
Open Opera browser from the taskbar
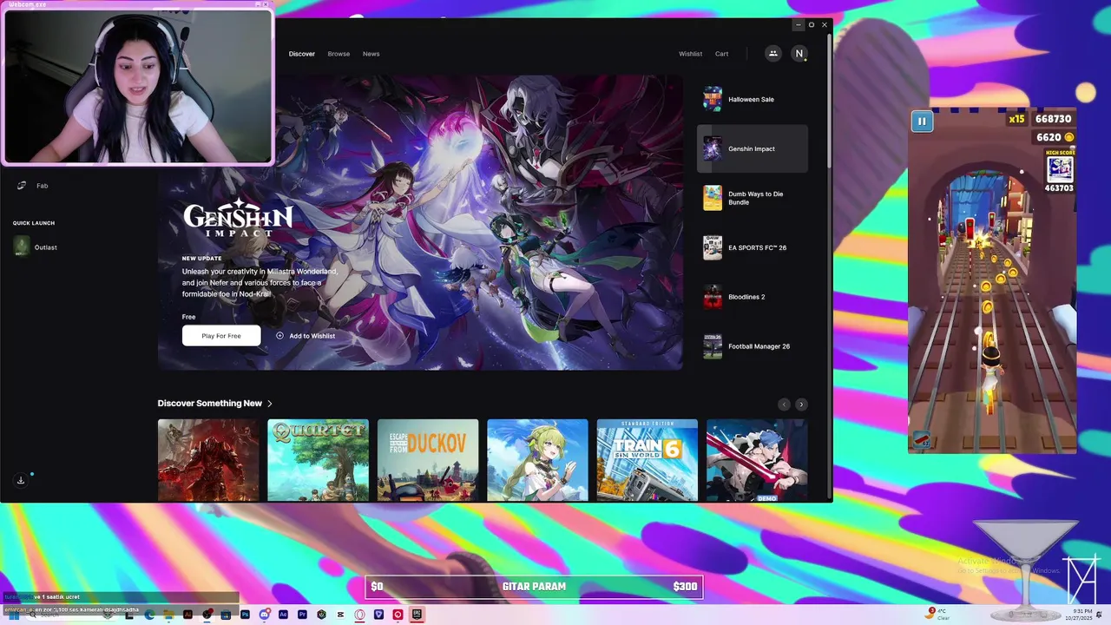[x=359, y=615]
